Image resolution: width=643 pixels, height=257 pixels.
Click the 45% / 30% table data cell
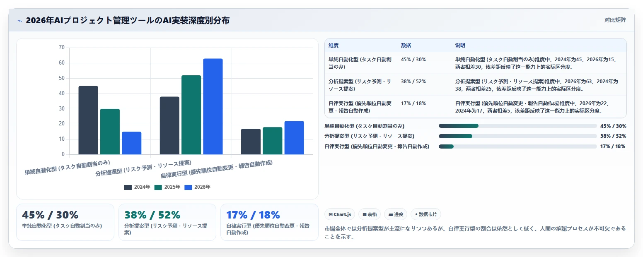point(413,60)
